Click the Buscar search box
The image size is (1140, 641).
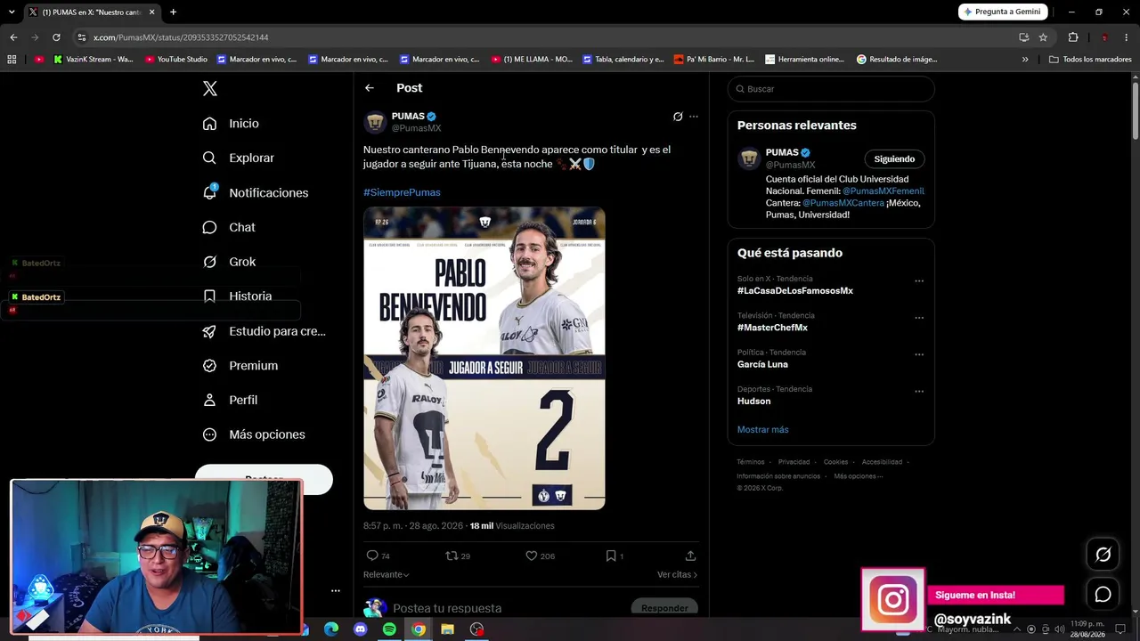[x=831, y=89]
